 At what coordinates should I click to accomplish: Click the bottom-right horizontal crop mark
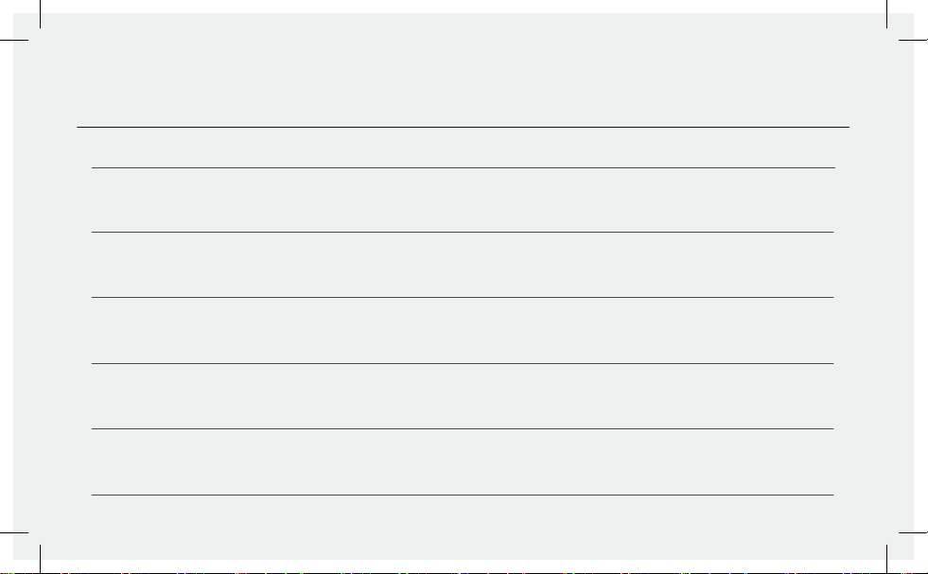(913, 532)
